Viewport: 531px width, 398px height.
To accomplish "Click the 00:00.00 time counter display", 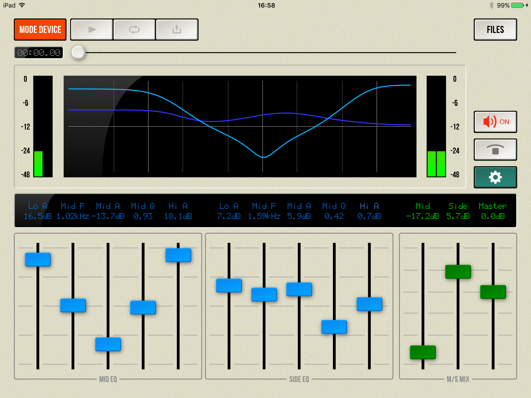I will (x=39, y=53).
